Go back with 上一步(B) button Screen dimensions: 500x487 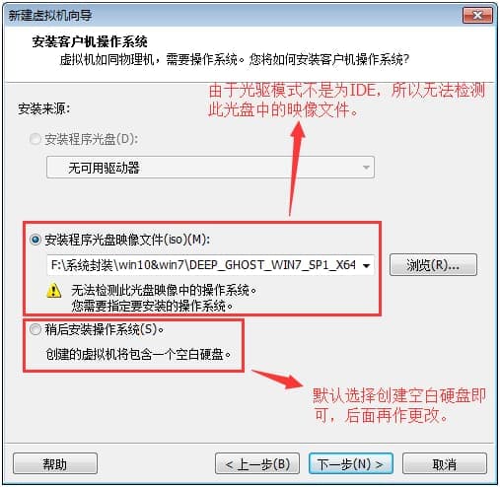point(257,463)
